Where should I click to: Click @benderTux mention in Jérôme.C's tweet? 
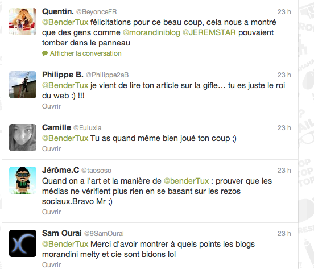[186, 181]
